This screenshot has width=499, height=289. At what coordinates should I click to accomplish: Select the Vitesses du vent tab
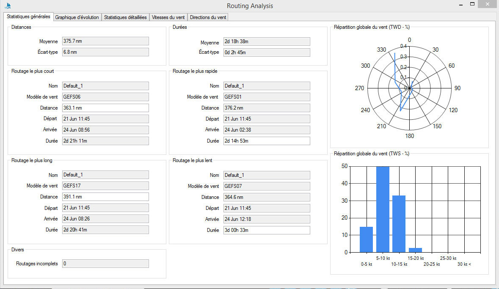tap(168, 17)
